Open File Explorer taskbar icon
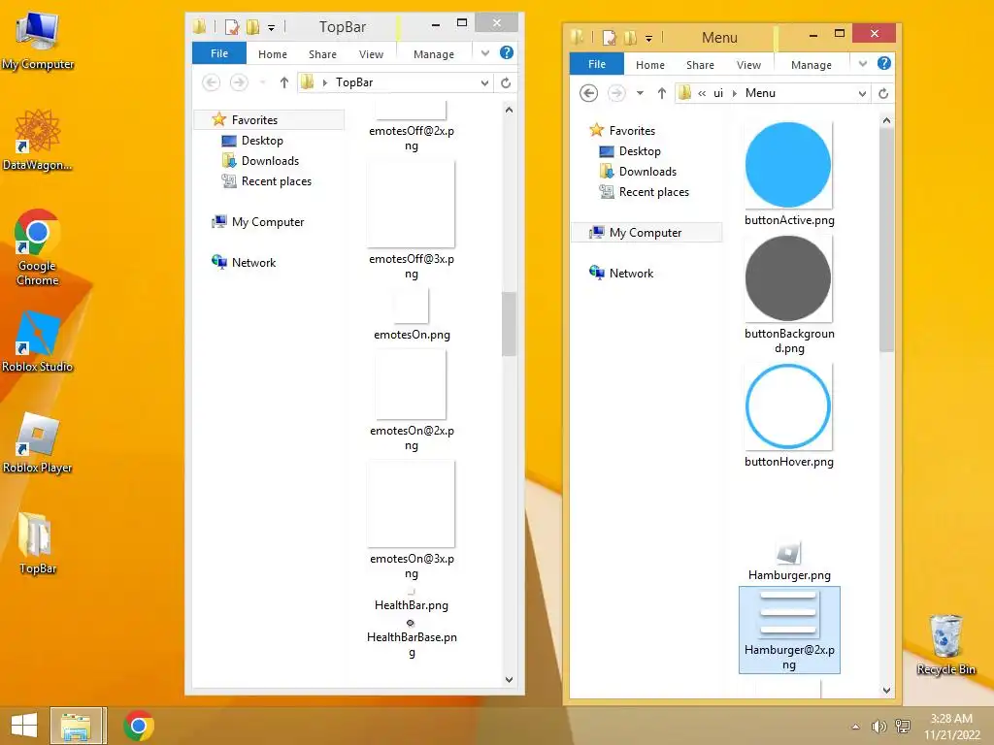 (x=76, y=726)
